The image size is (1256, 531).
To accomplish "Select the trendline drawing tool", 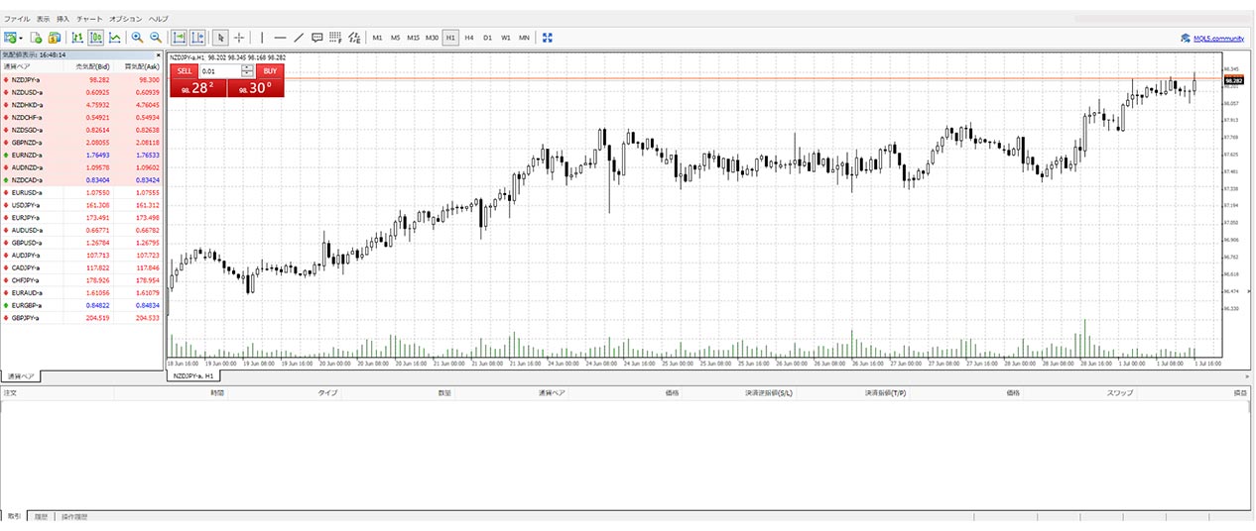I will [299, 38].
